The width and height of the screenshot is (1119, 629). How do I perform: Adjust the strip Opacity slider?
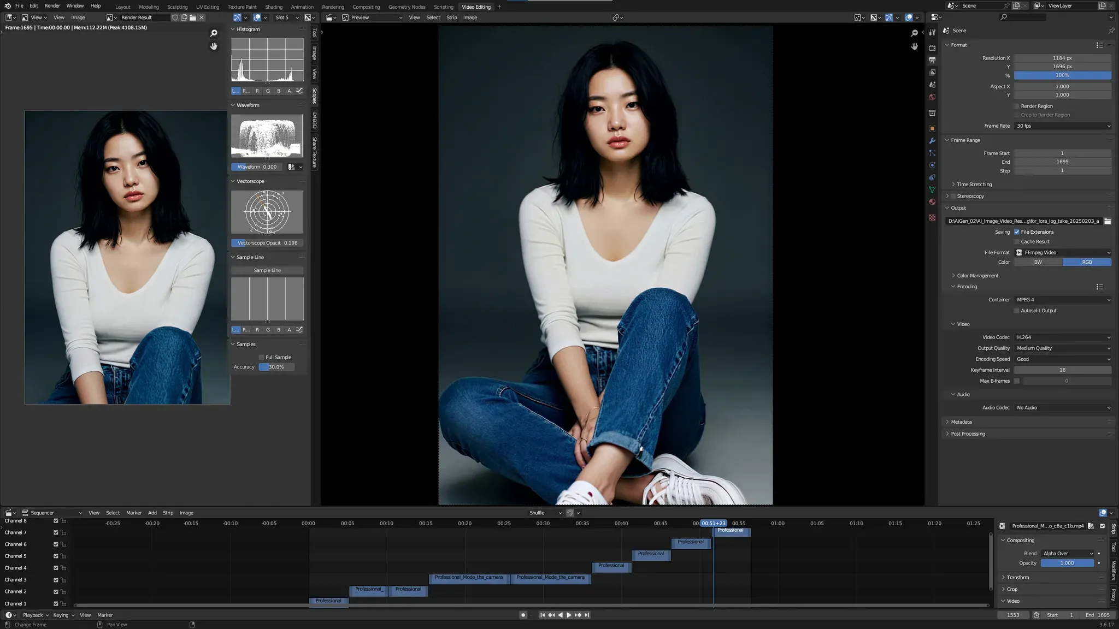pyautogui.click(x=1067, y=563)
